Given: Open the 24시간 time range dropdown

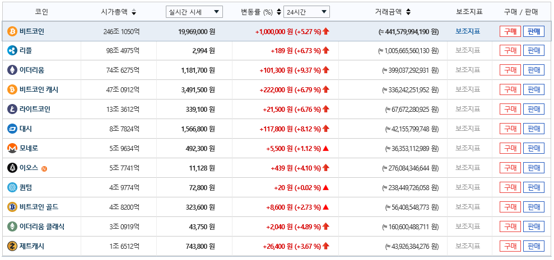Looking at the screenshot, I should [306, 12].
